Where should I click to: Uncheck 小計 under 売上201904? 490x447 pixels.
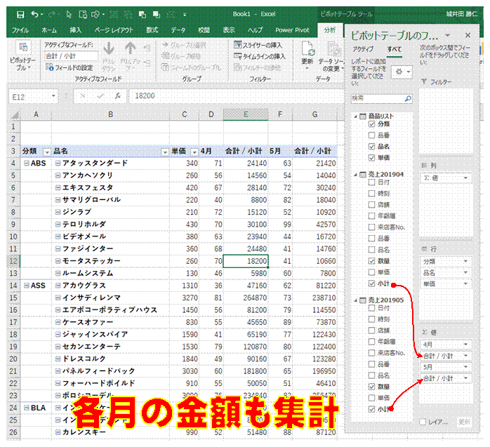point(371,283)
